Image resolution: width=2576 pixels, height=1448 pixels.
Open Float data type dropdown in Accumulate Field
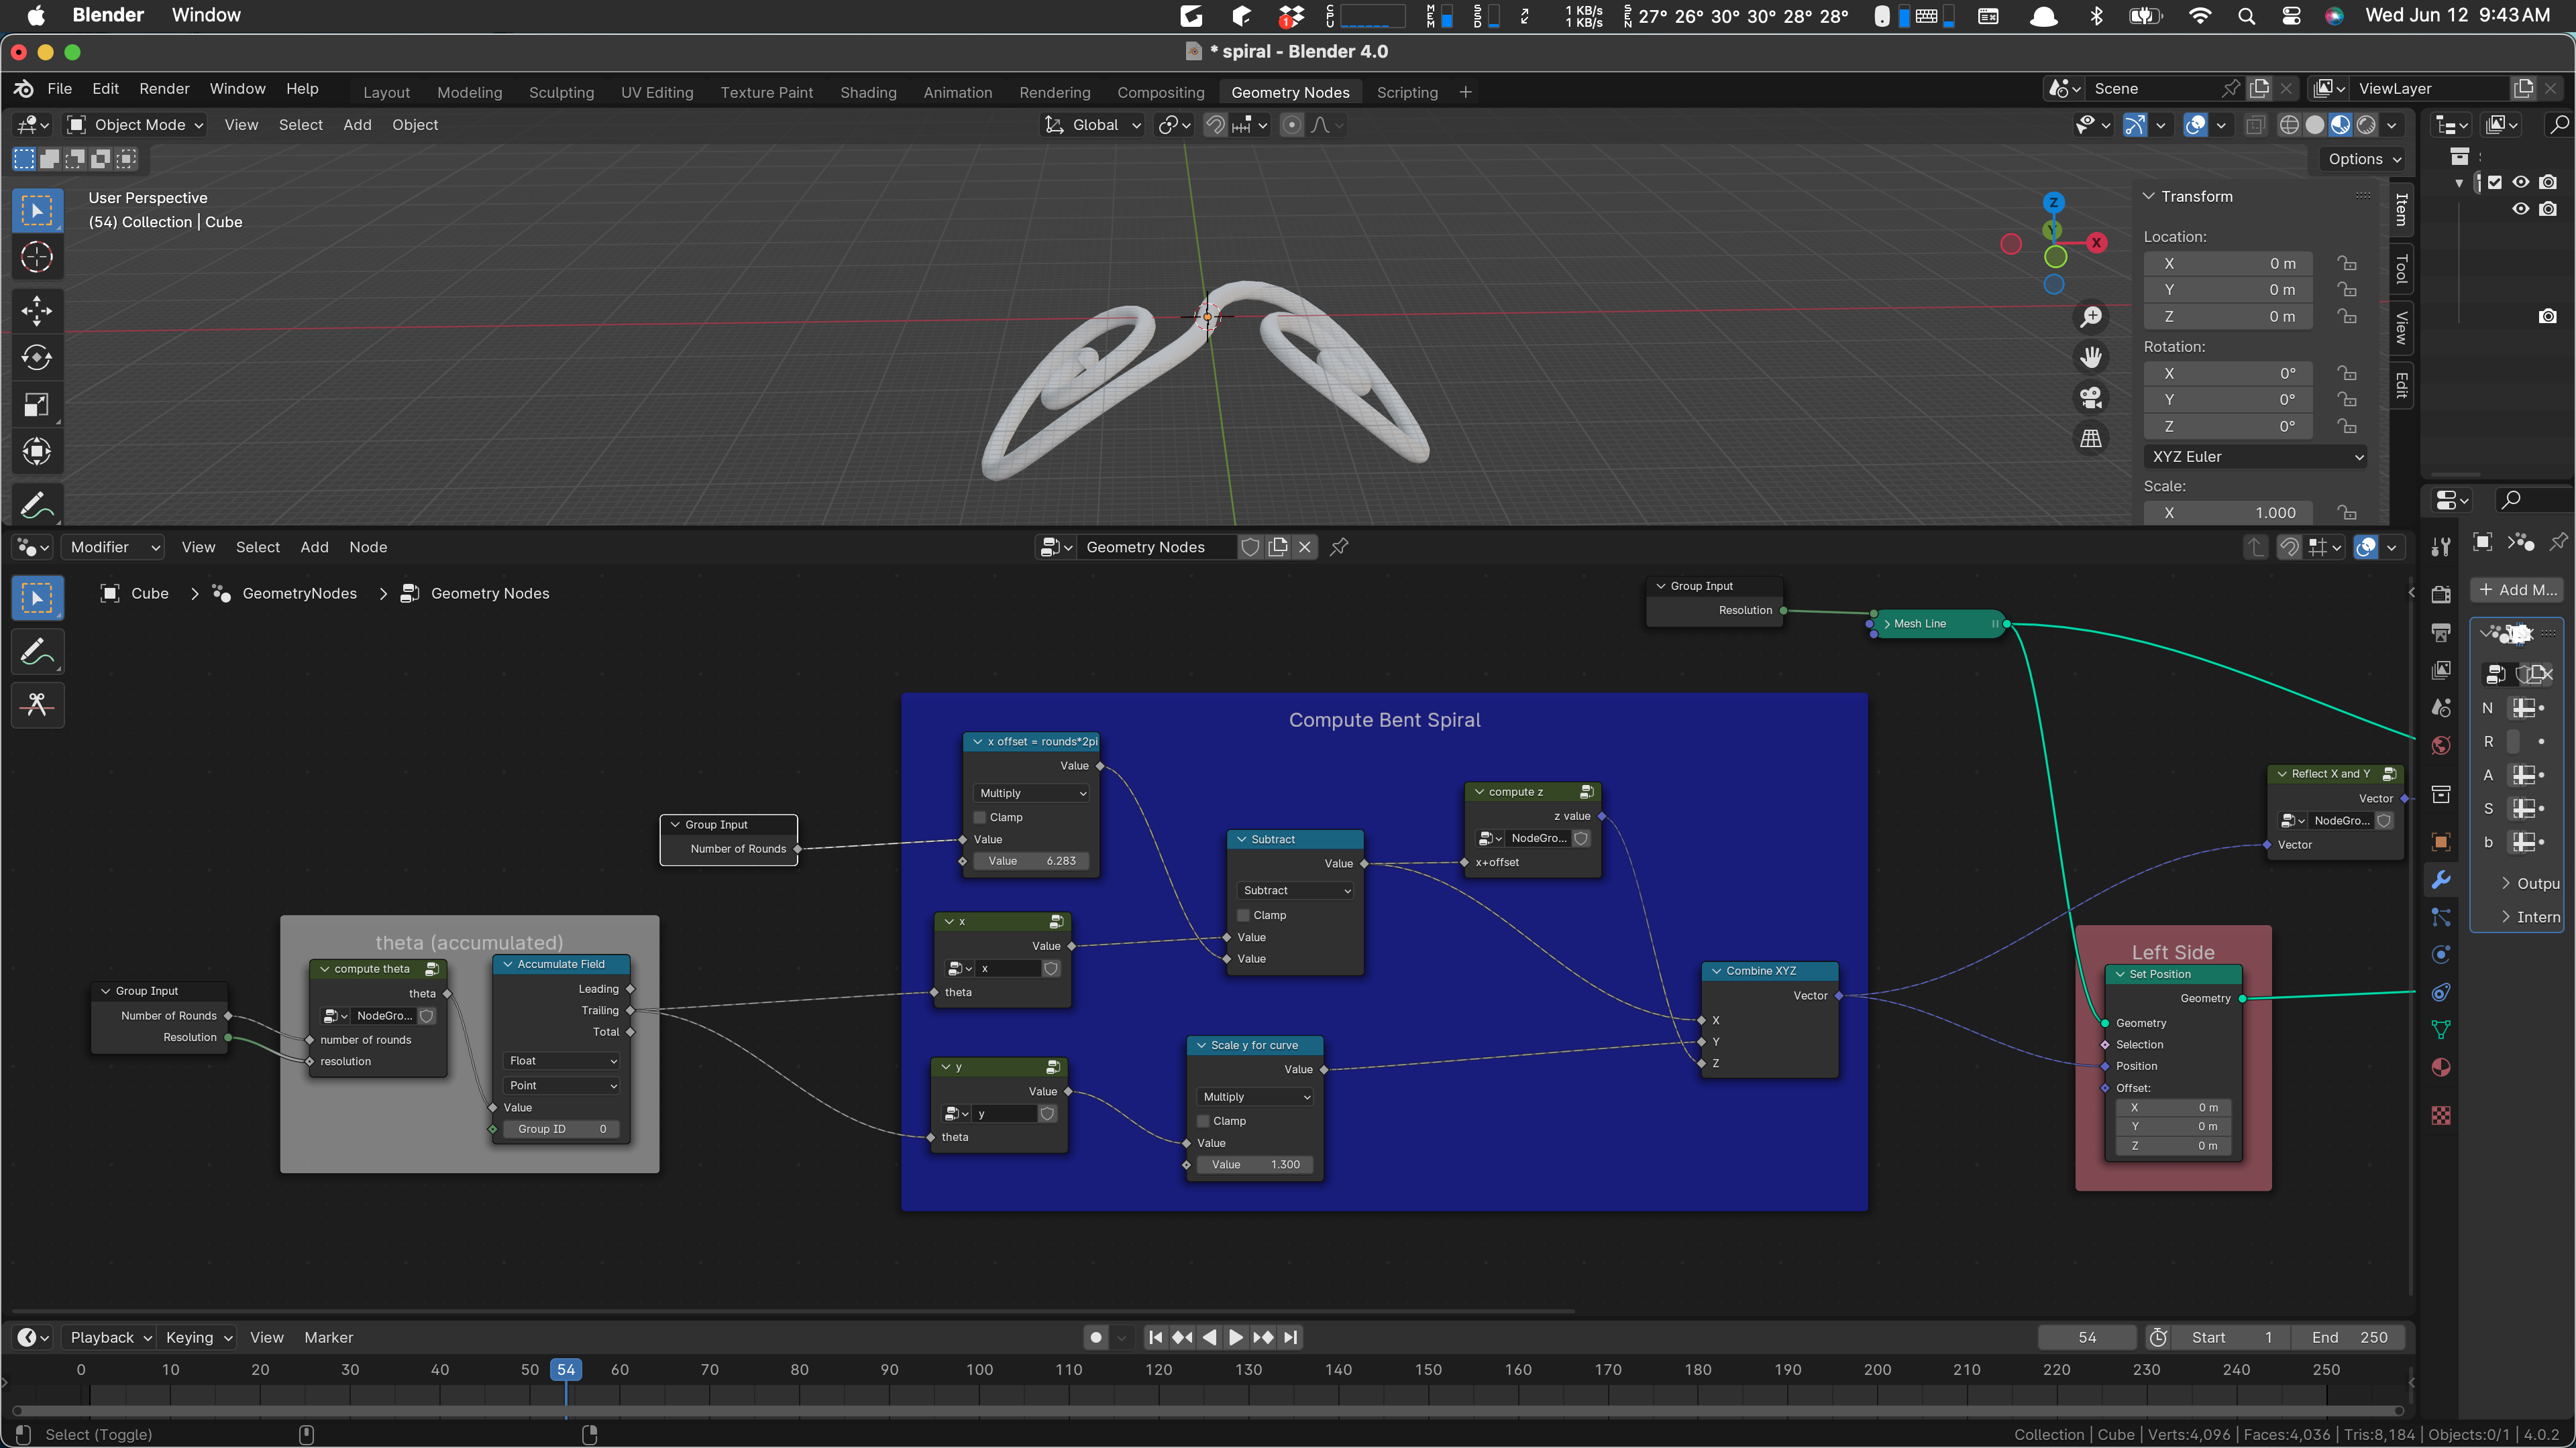point(562,1061)
